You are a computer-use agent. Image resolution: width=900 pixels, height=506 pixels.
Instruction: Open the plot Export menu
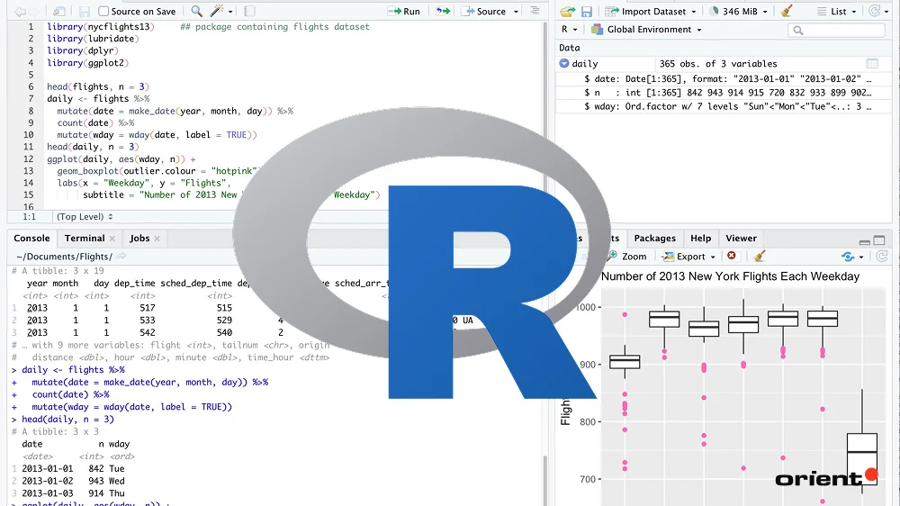(x=689, y=257)
